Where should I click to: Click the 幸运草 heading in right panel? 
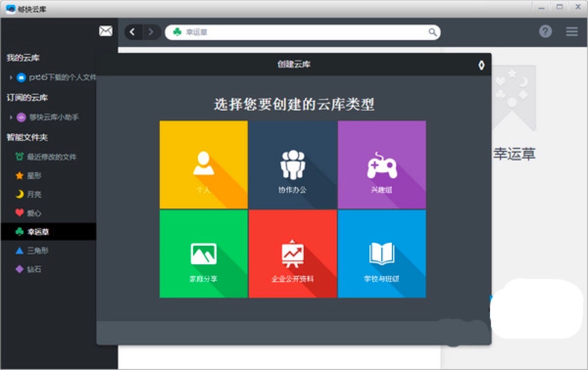coord(514,155)
